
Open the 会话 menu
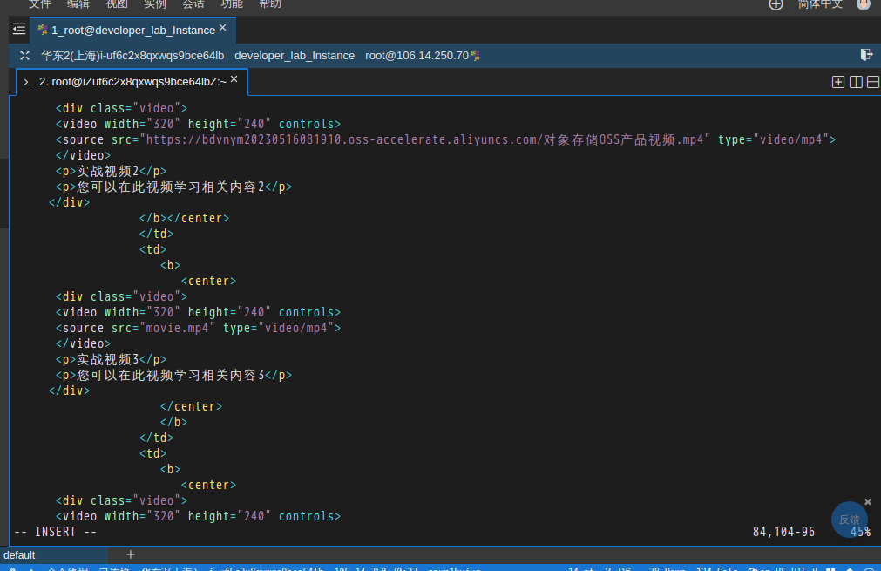(193, 4)
